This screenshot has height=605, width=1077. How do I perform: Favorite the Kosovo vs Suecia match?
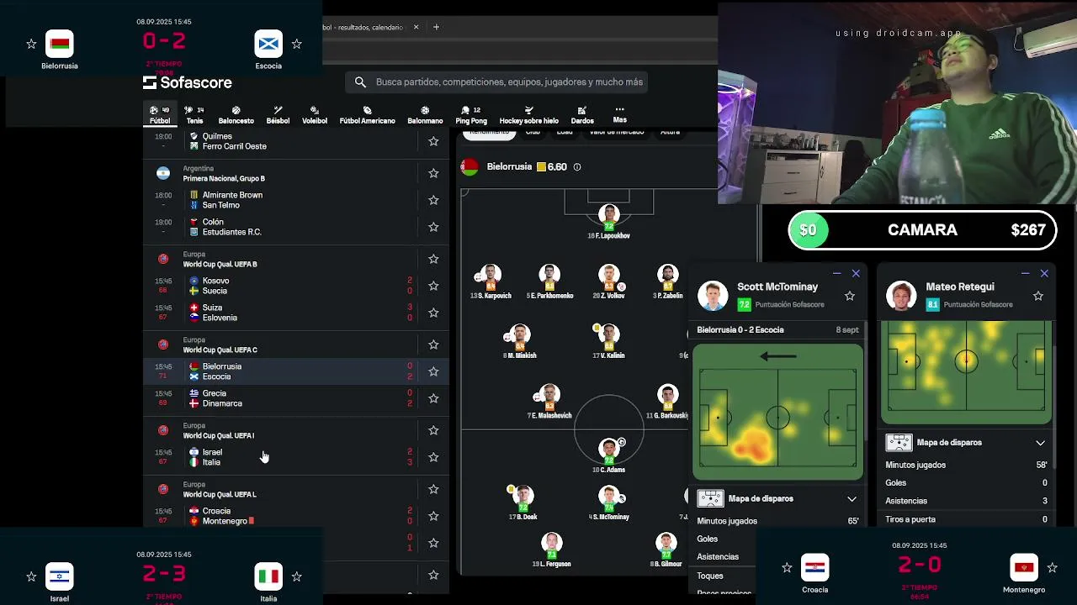click(x=433, y=286)
